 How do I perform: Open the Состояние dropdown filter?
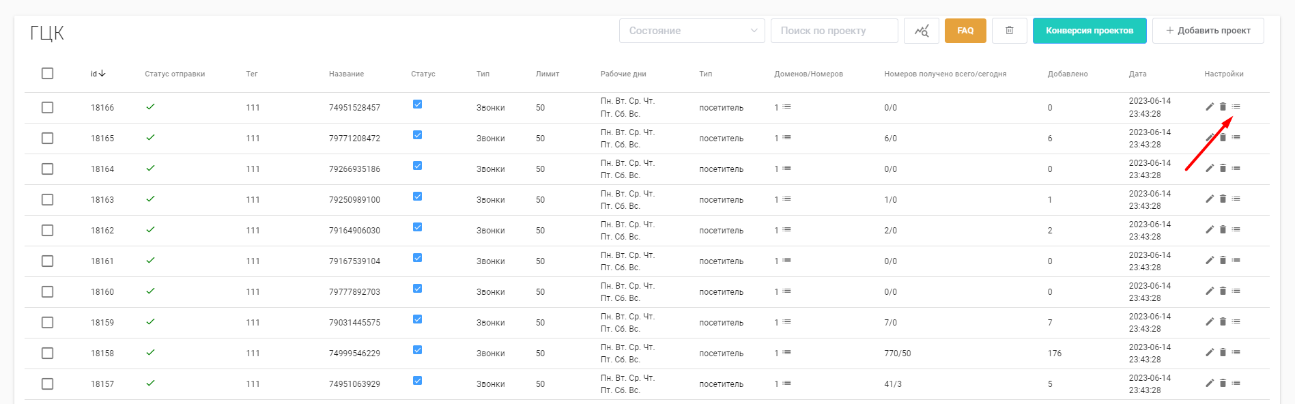(692, 31)
